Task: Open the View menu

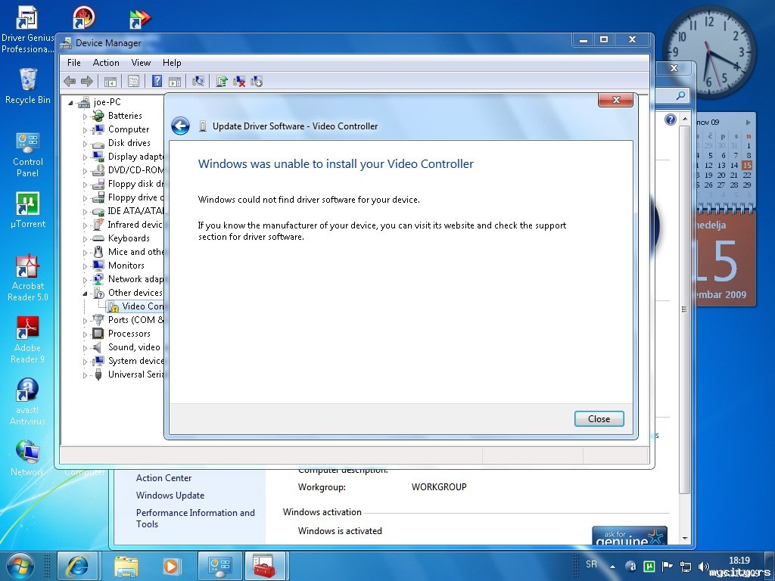Action: 141,63
